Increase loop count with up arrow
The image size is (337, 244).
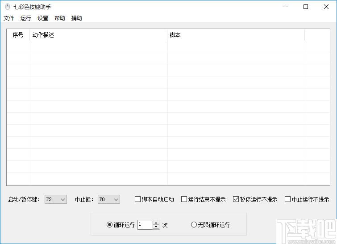(x=156, y=223)
